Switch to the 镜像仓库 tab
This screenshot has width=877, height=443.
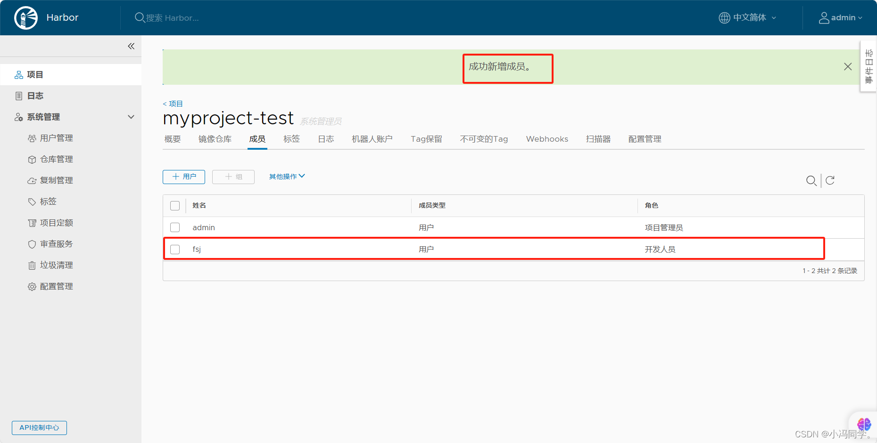(215, 139)
